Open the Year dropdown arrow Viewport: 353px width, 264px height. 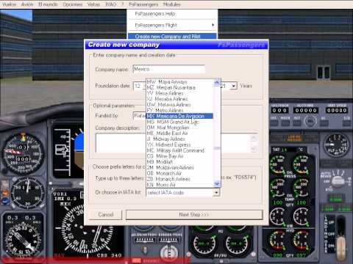pos(234,86)
